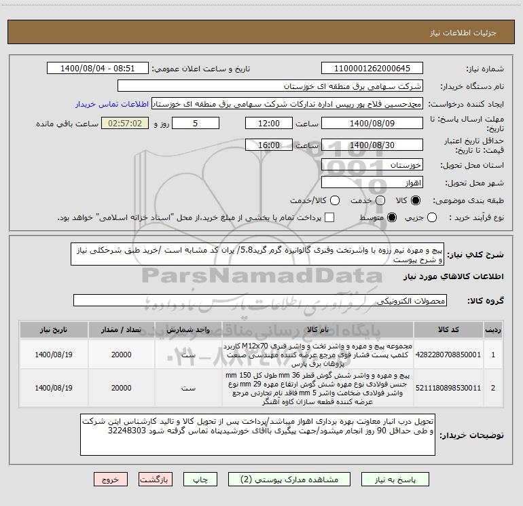Click the remaining days field showing 5
The height and width of the screenshot is (506, 523).
click(x=196, y=123)
